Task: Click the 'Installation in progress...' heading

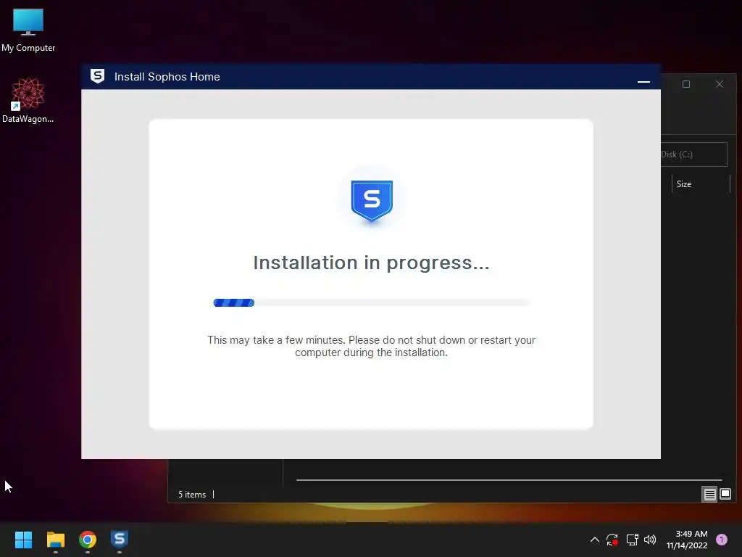Action: coord(371,263)
